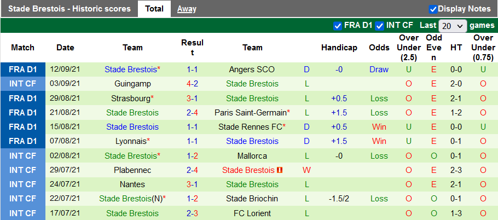Screen dimensions: 498x220
Task: Open the Angers SCO team link
Action: (252, 70)
